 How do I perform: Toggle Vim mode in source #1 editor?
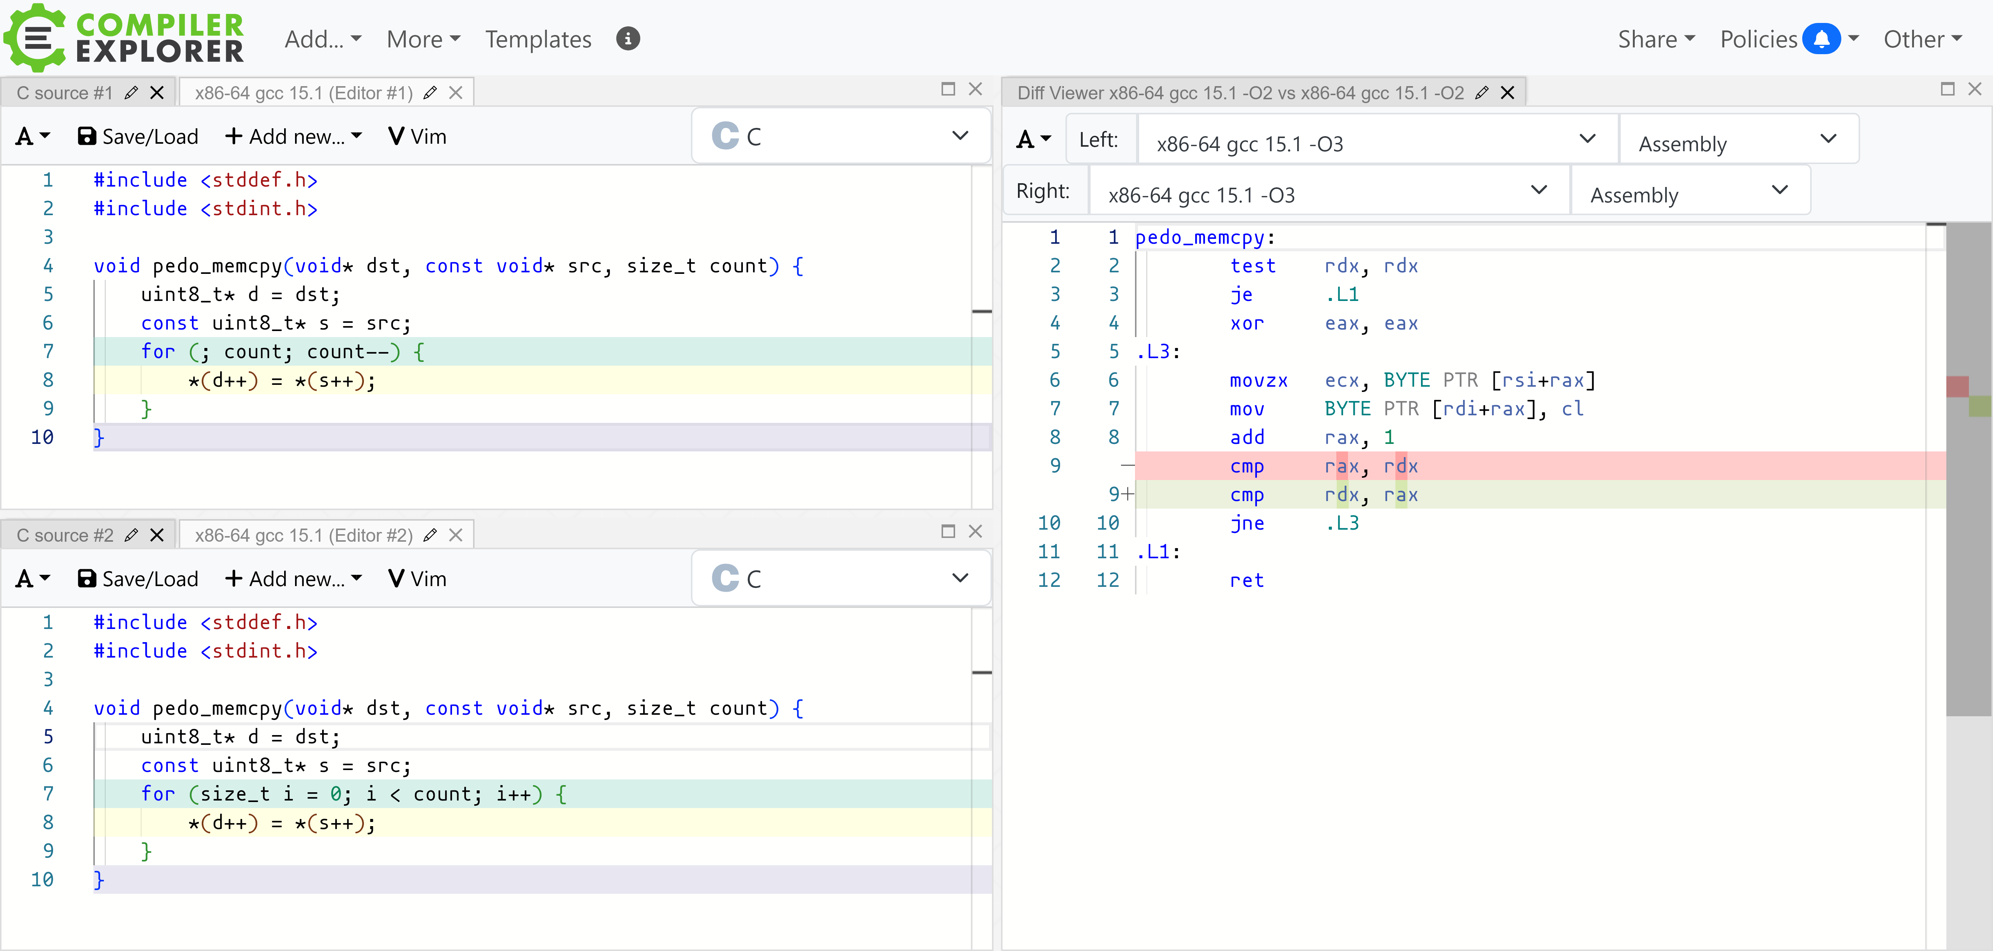click(418, 137)
